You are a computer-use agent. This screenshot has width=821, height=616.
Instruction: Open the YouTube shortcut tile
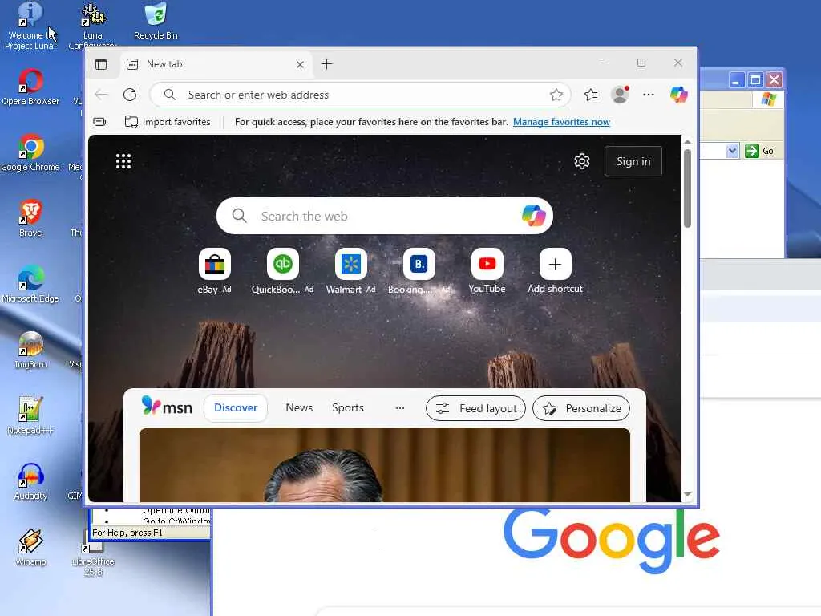click(487, 264)
